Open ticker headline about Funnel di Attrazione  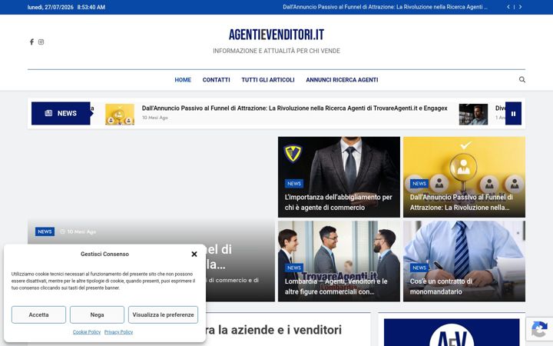coord(294,108)
